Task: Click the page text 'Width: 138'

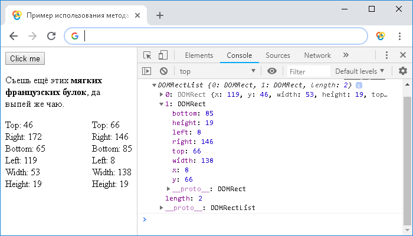Action: coord(112,172)
